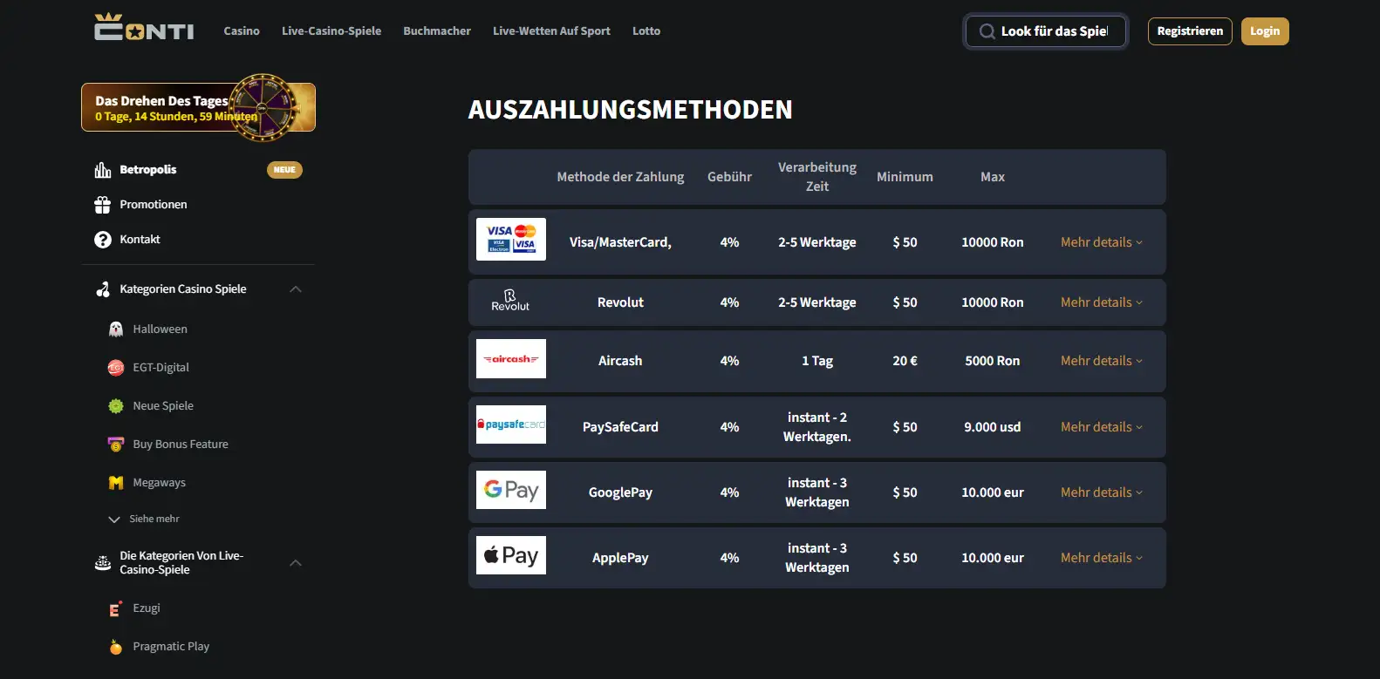Click the Neue Spiele green badge icon
Screen dimensions: 1380x679
point(116,406)
